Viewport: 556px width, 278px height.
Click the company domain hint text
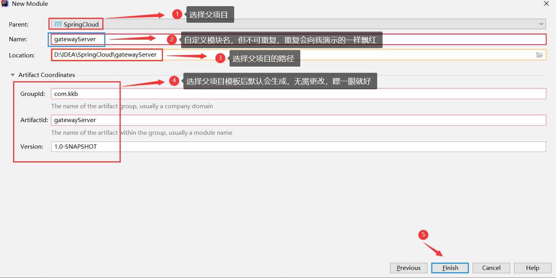tap(132, 106)
